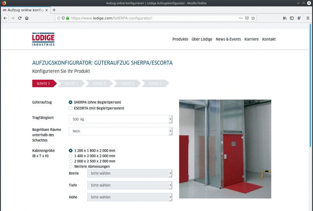
Task: Minimize the Firefox window
Action: tap(299, 3)
